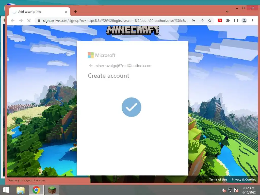Click the Microsoft logo
260x195 pixels.
point(102,55)
